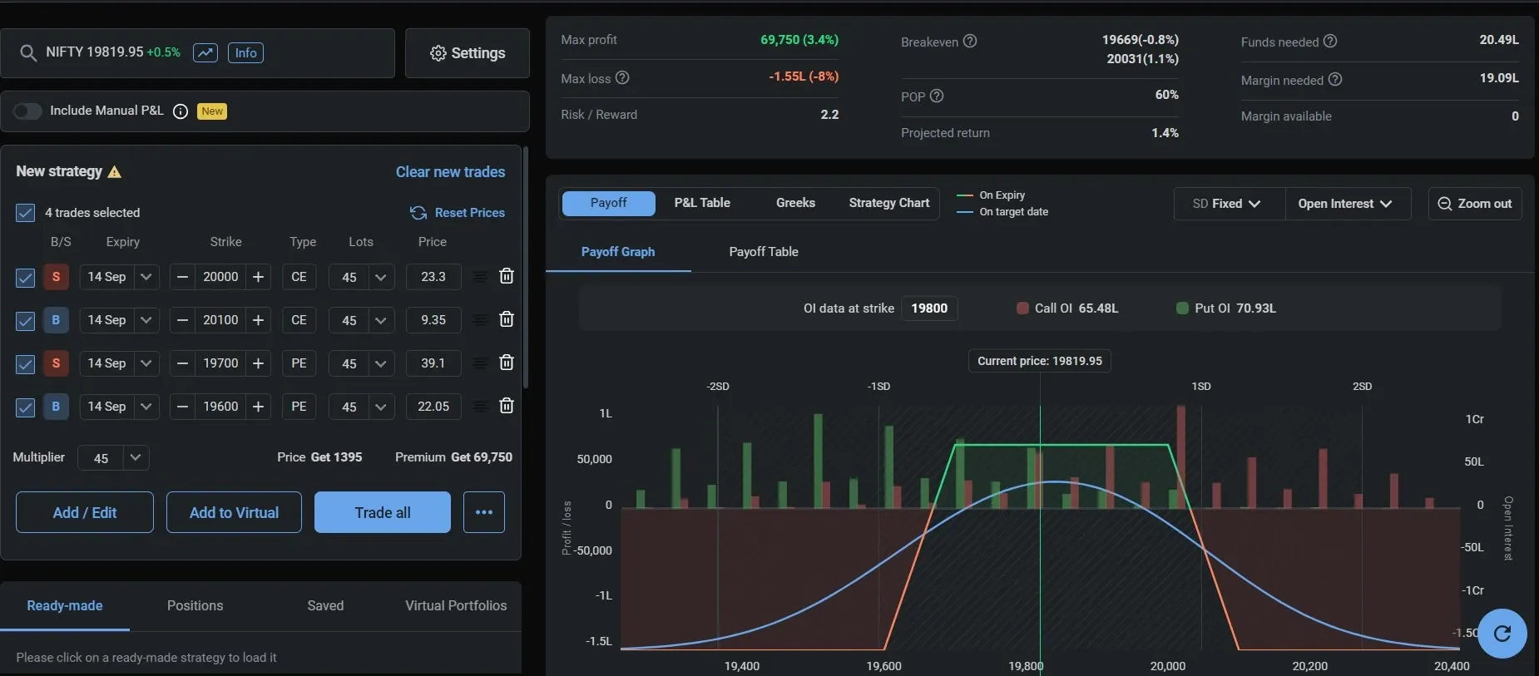Click the price field showing 39.1
The width and height of the screenshot is (1539, 676).
click(433, 363)
